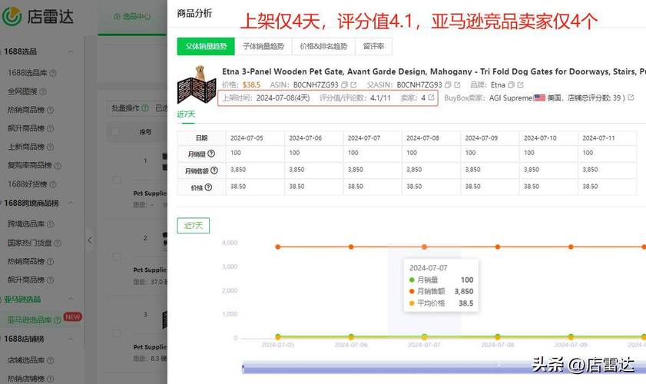Click the chart range slider left handle

[243, 369]
